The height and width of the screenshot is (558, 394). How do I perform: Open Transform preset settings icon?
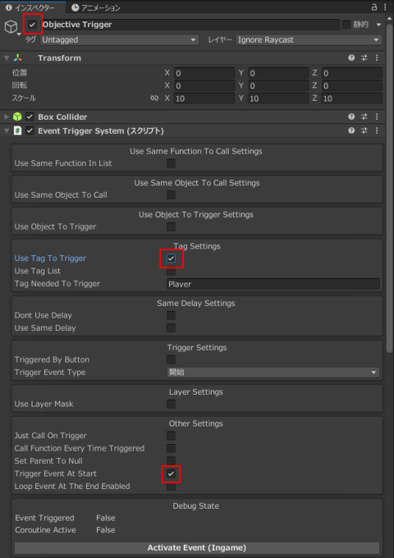364,57
